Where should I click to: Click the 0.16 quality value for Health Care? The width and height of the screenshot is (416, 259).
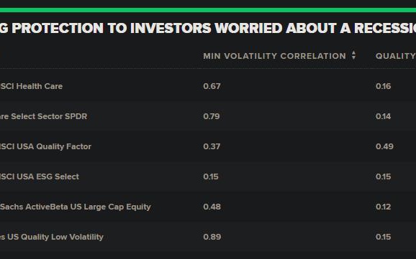[383, 86]
